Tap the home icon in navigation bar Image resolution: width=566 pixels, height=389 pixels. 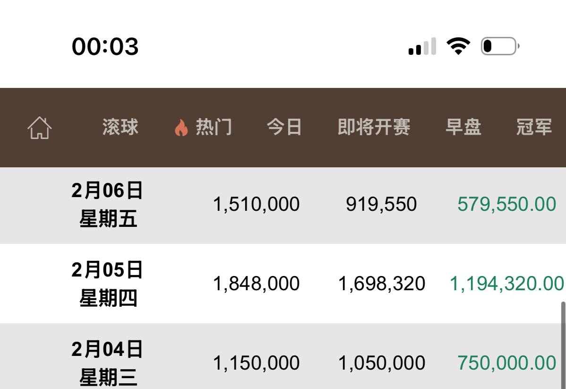coord(40,128)
